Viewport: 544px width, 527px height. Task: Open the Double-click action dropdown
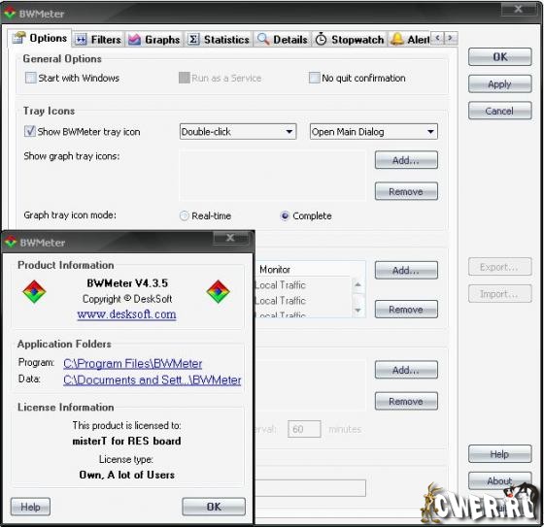[x=238, y=131]
